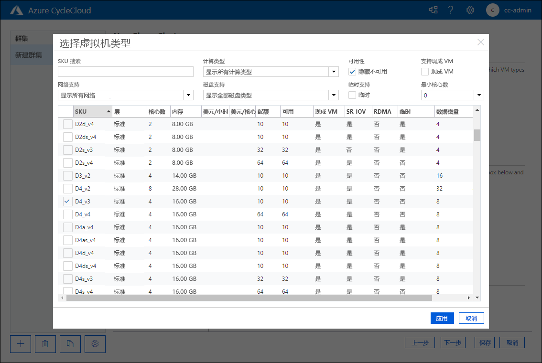Check the D4ds_v4 row checkbox
The image size is (542, 363).
pos(68,266)
